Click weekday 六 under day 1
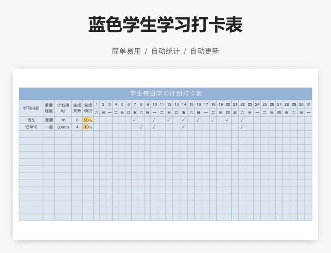 (x=97, y=113)
